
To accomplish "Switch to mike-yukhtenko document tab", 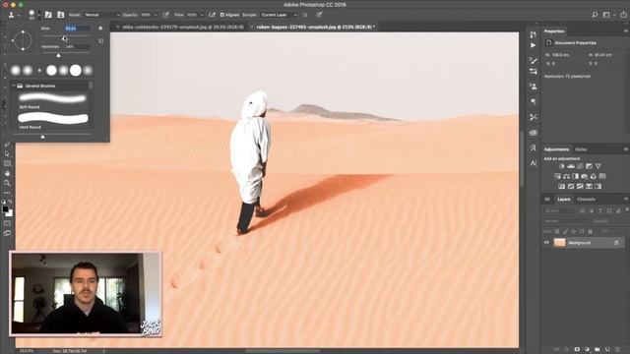I will point(183,27).
